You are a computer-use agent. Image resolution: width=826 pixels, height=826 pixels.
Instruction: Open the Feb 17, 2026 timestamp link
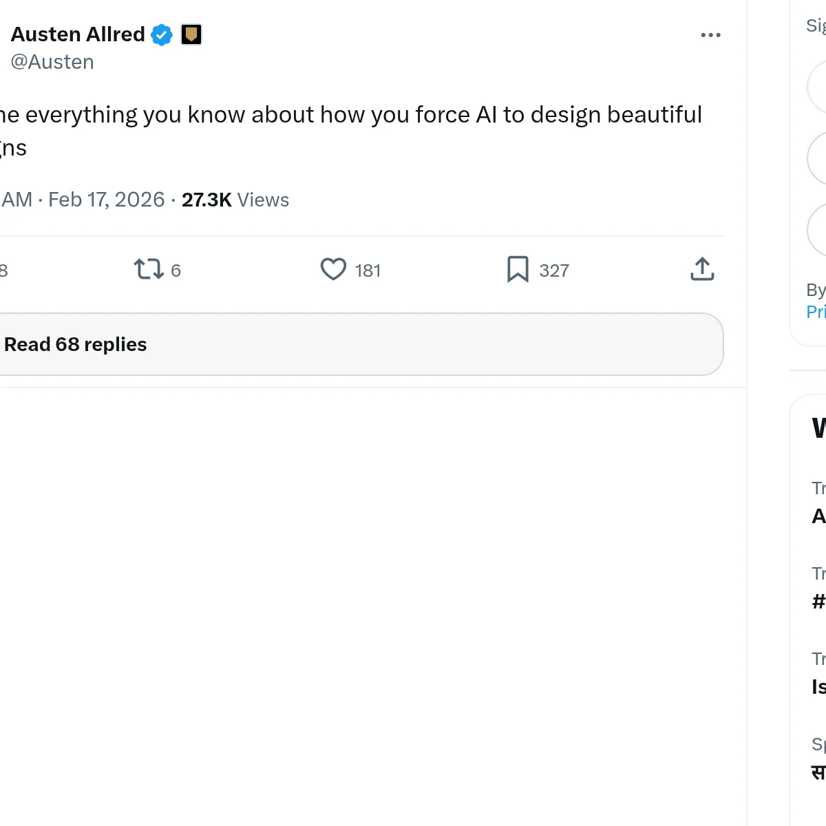pyautogui.click(x=107, y=200)
